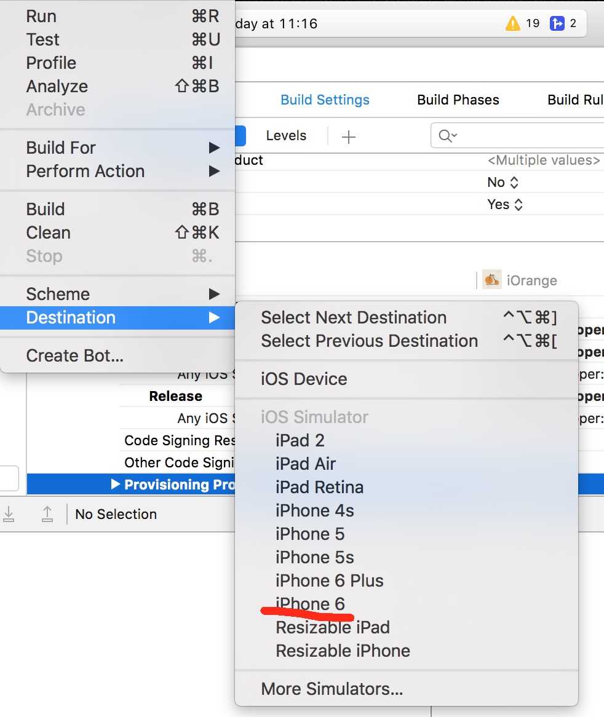Click the plus add build setting button

pyautogui.click(x=349, y=137)
